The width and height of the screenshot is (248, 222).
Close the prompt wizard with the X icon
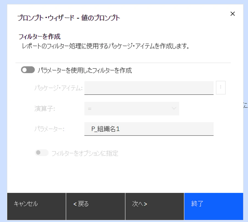pyautogui.click(x=233, y=14)
